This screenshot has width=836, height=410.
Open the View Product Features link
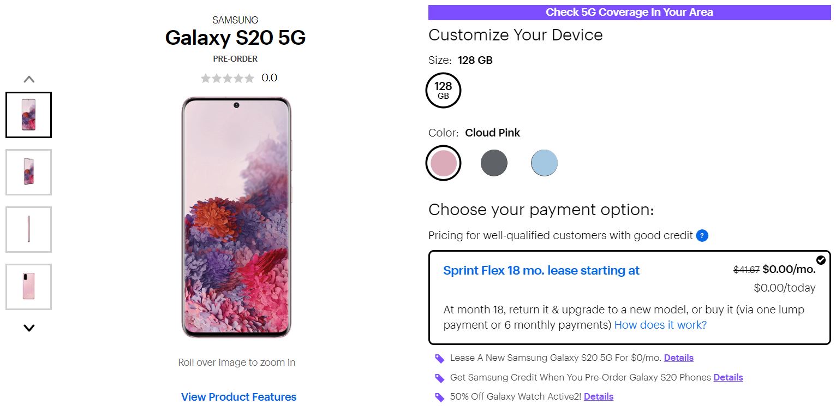click(238, 397)
